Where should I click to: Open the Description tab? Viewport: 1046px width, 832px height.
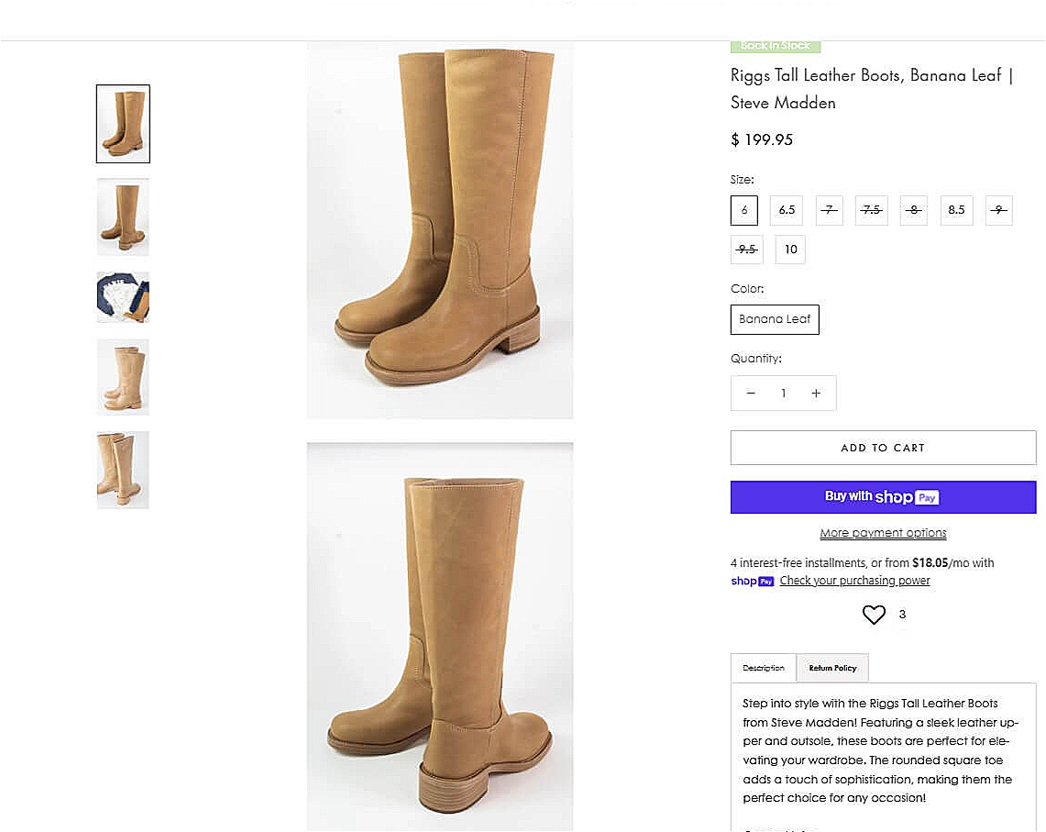[763, 668]
